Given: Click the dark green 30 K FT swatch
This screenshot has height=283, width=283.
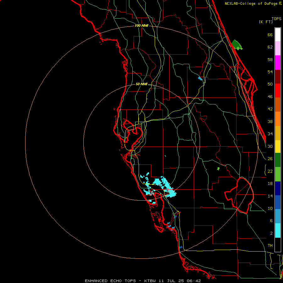Looking at the screenshot, I should pos(278,160).
